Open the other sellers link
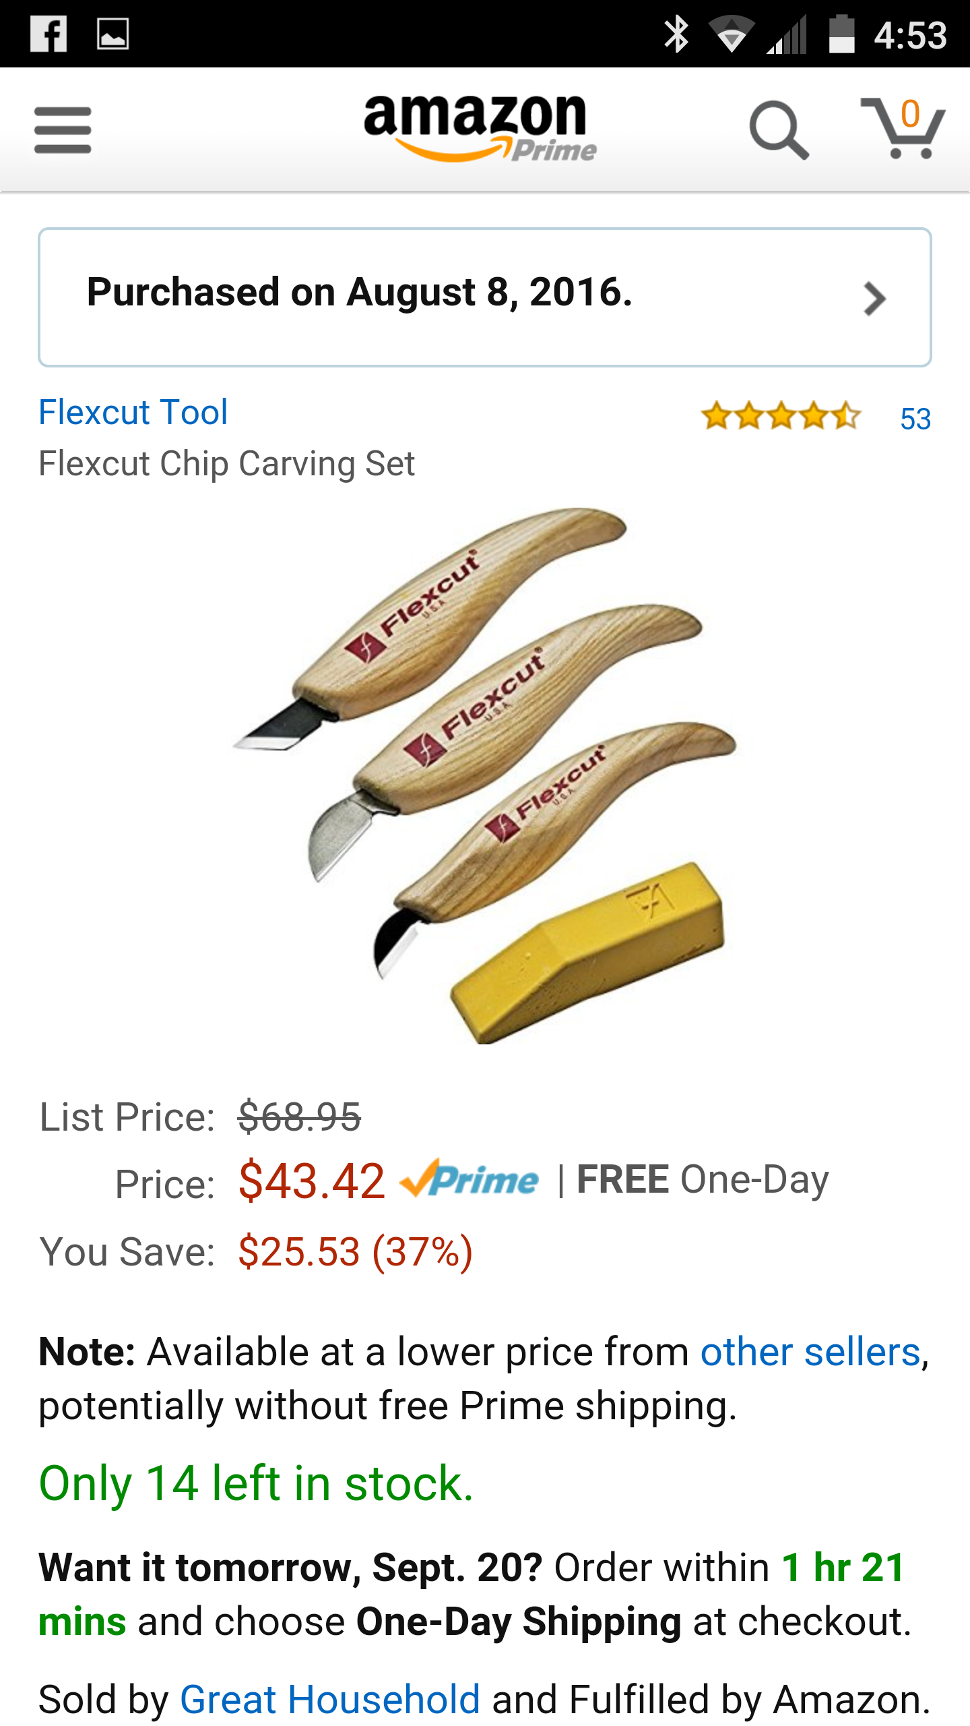The width and height of the screenshot is (970, 1726). click(x=810, y=1352)
